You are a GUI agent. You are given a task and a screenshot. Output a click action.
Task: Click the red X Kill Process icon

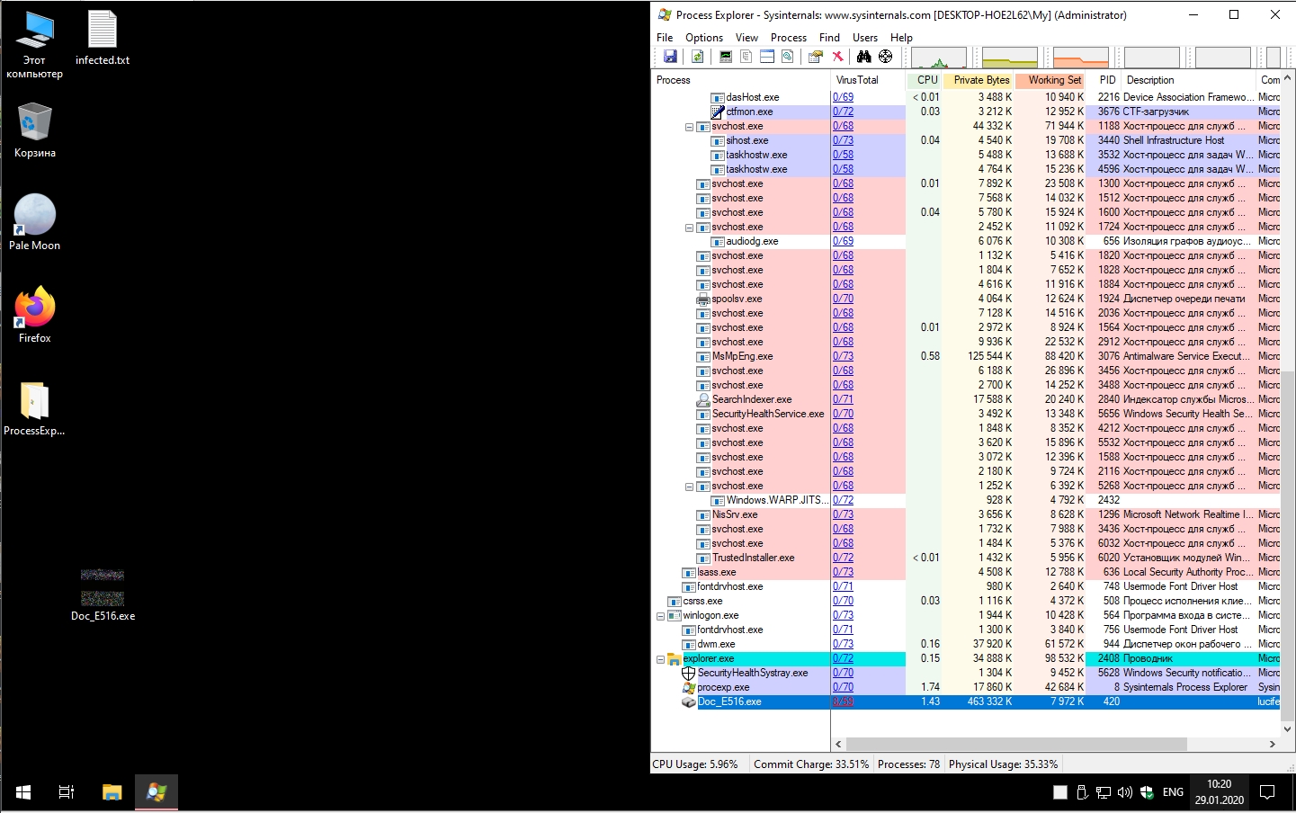(x=837, y=57)
